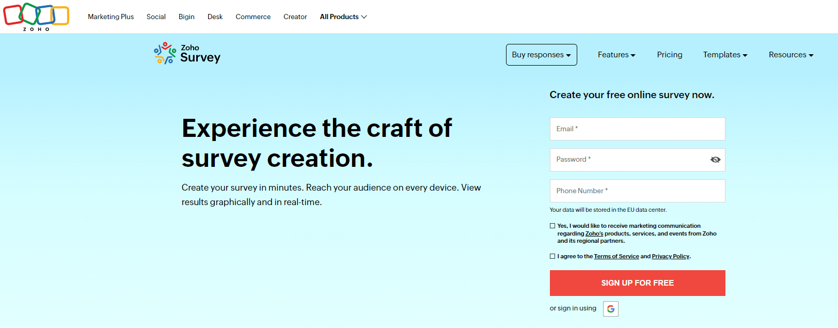
Task: Click the Zoho logo icon
Action: point(36,17)
